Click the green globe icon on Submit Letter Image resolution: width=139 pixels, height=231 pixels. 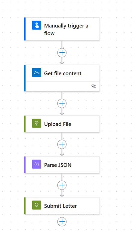(37, 205)
